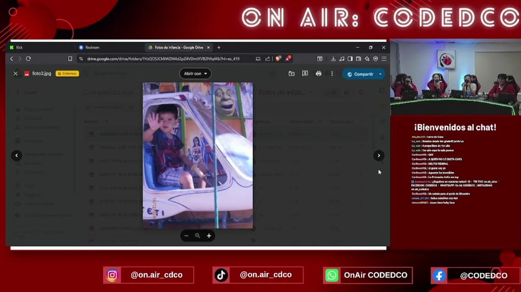Open the browser hamburger menu
521x292 pixels.
384,59
